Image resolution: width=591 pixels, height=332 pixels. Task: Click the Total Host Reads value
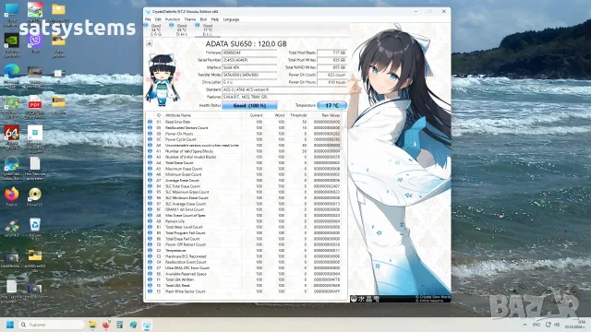(x=332, y=53)
